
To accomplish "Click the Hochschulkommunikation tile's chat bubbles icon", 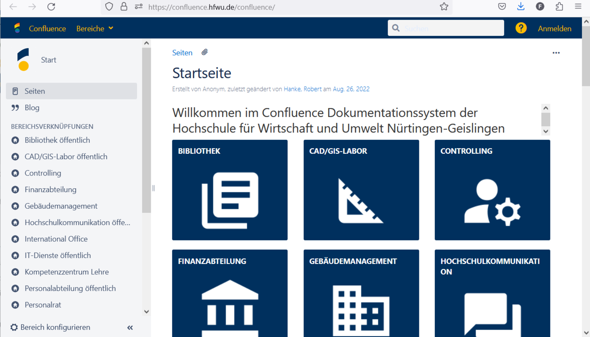I will [492, 315].
